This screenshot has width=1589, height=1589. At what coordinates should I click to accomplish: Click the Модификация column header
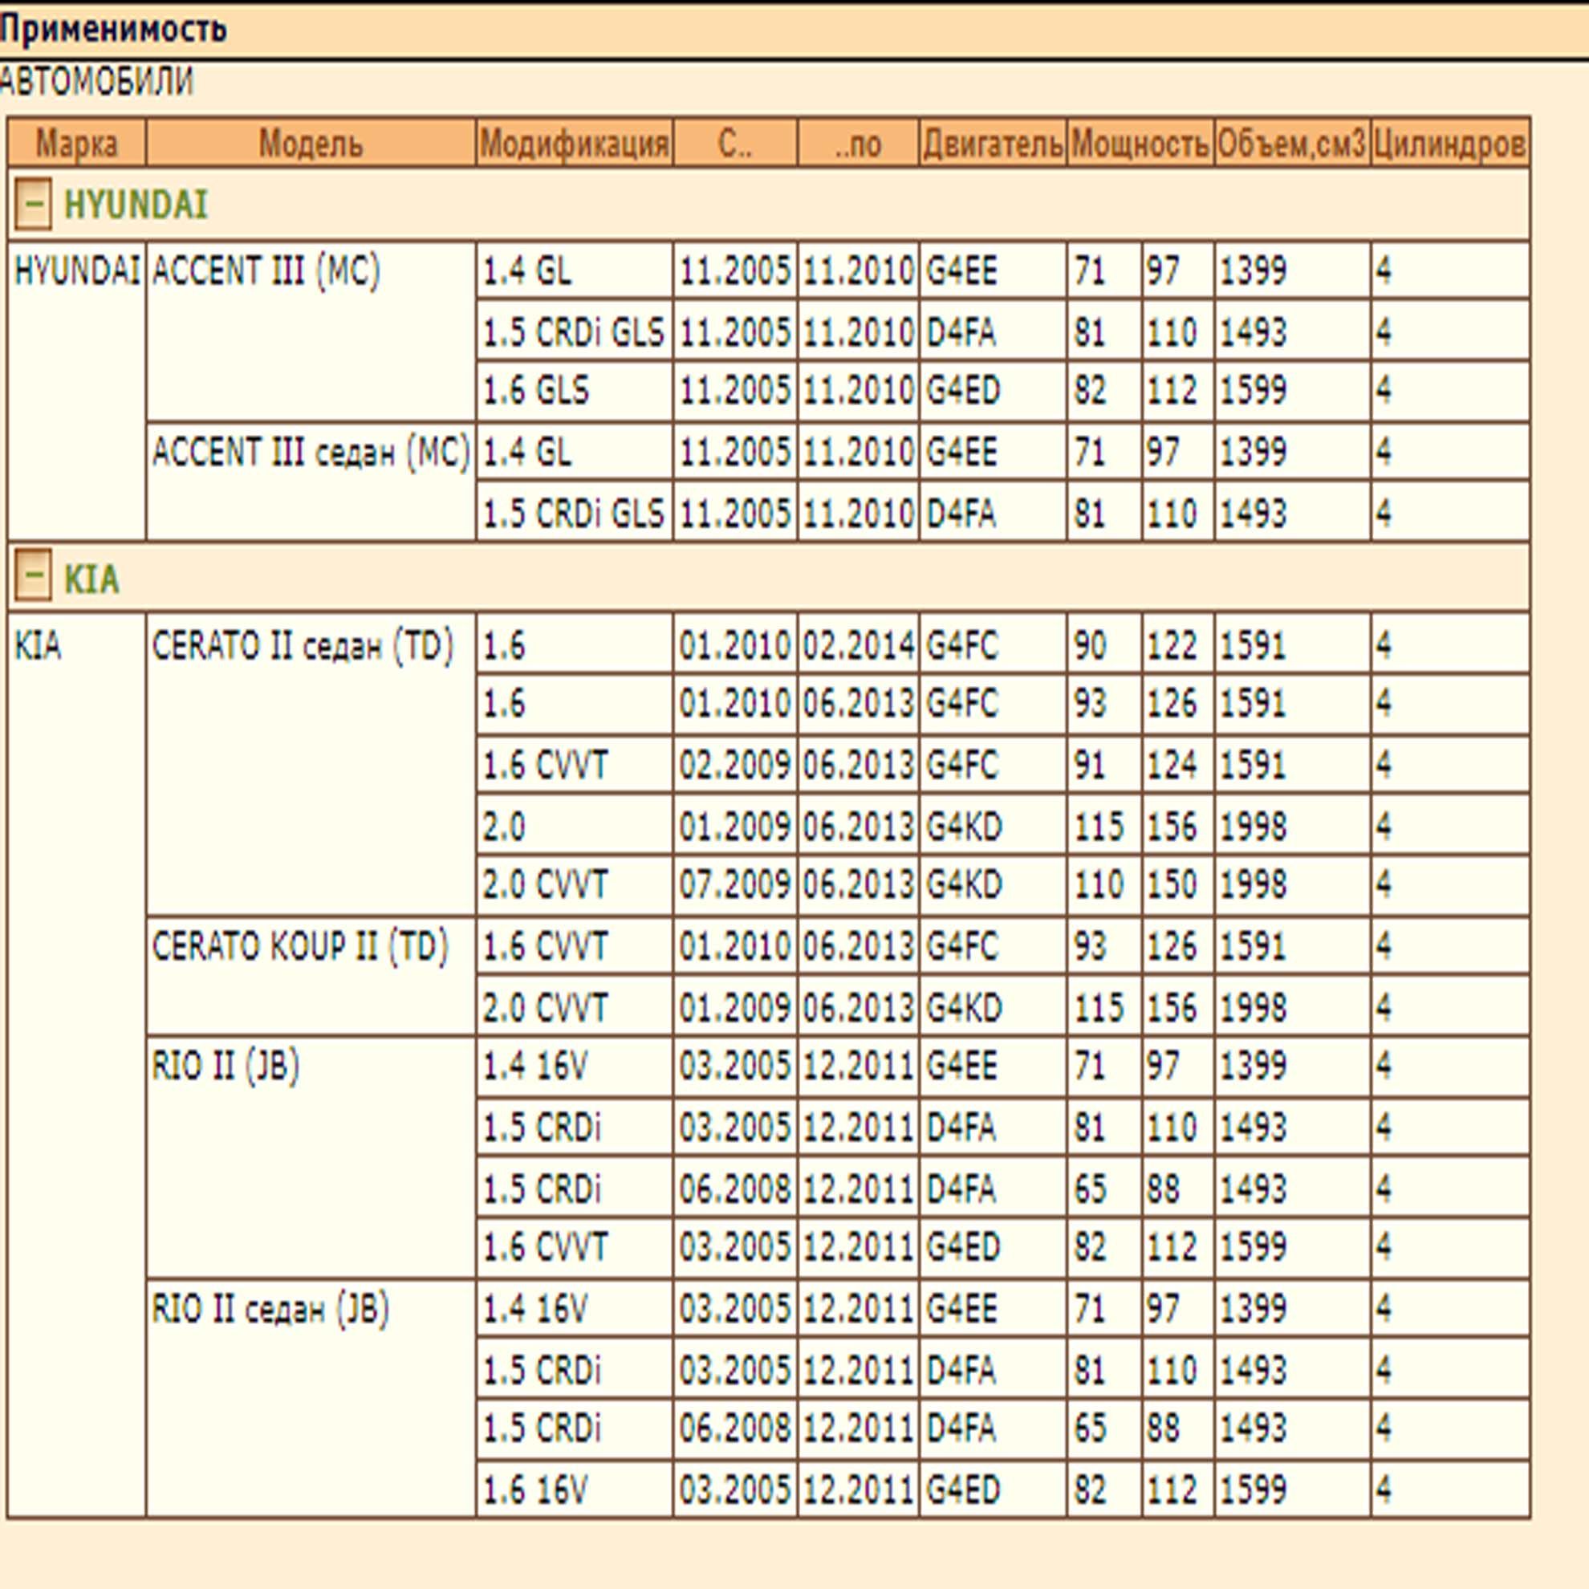point(574,143)
